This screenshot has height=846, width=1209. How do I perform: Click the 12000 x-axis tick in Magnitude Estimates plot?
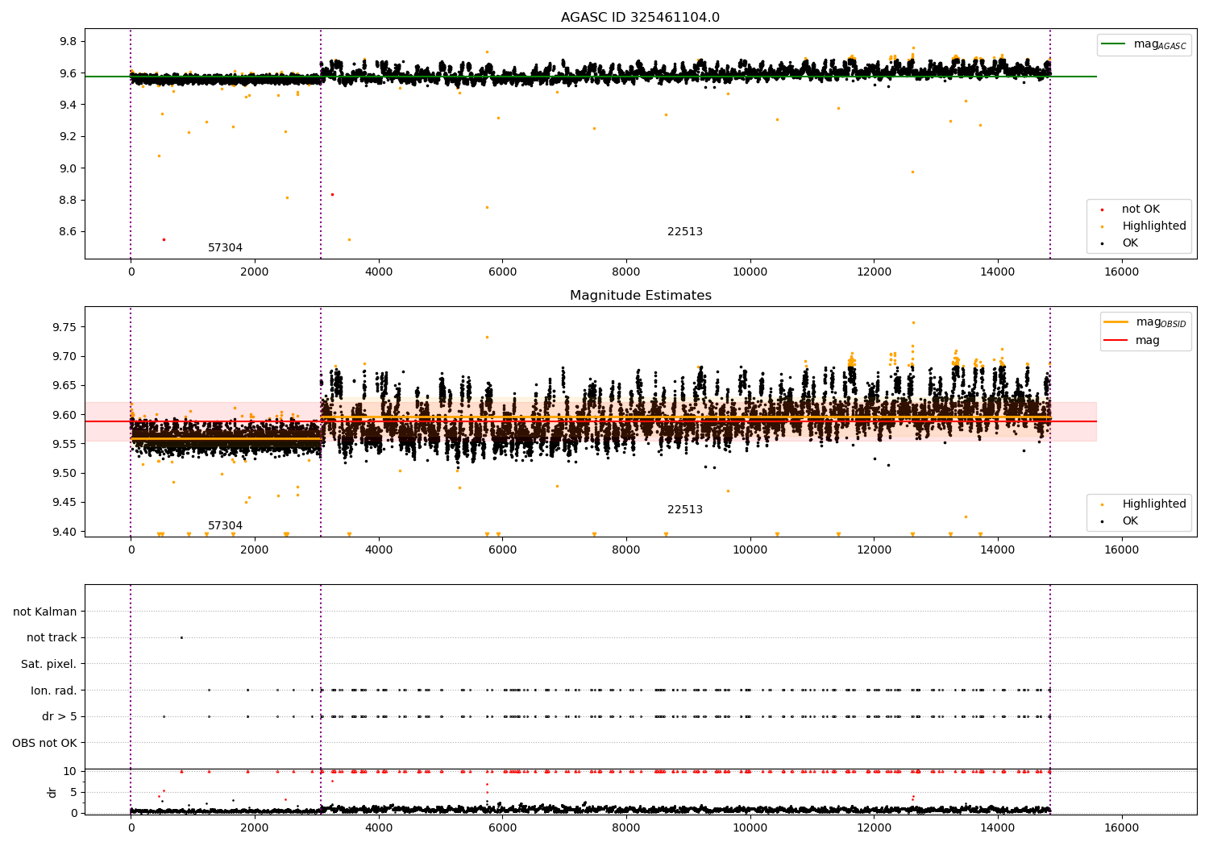click(x=874, y=550)
